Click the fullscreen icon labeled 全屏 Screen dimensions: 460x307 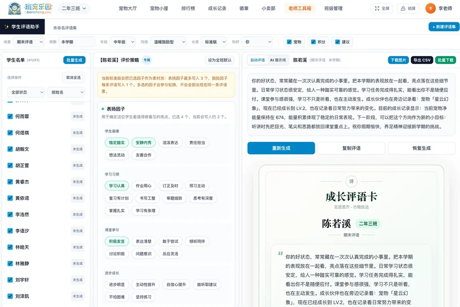coord(377,9)
